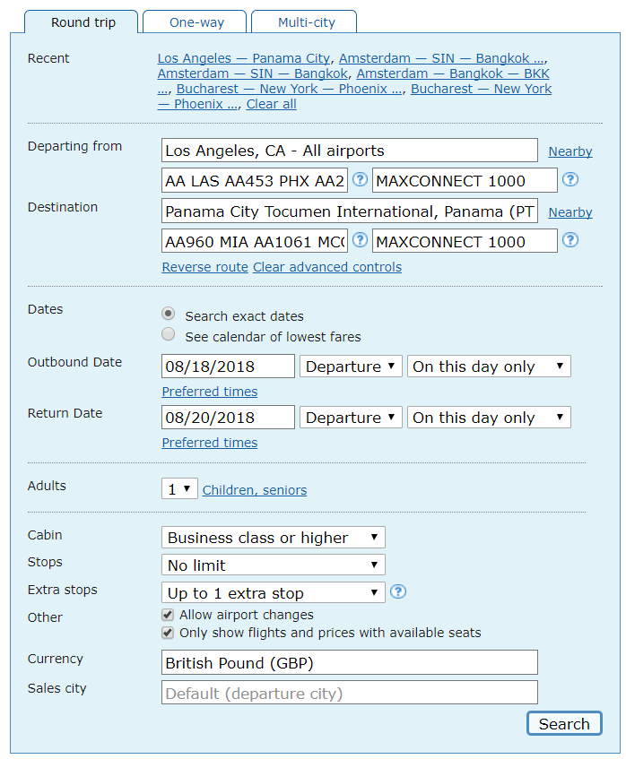
Task: Click the Sales city input field
Action: pos(350,693)
